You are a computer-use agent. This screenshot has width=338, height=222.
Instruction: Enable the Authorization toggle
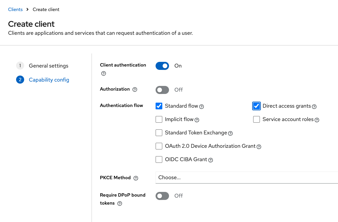click(x=162, y=90)
